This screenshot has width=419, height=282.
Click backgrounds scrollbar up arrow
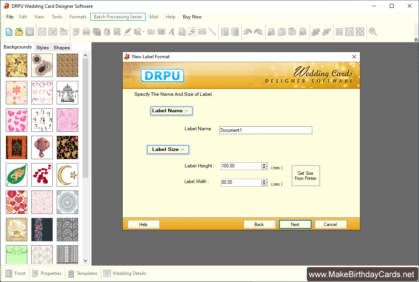[85, 55]
